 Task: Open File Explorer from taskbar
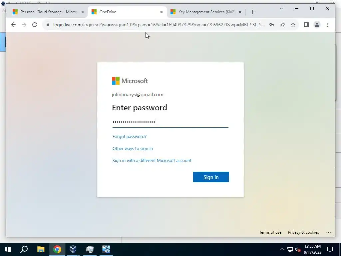point(41,249)
